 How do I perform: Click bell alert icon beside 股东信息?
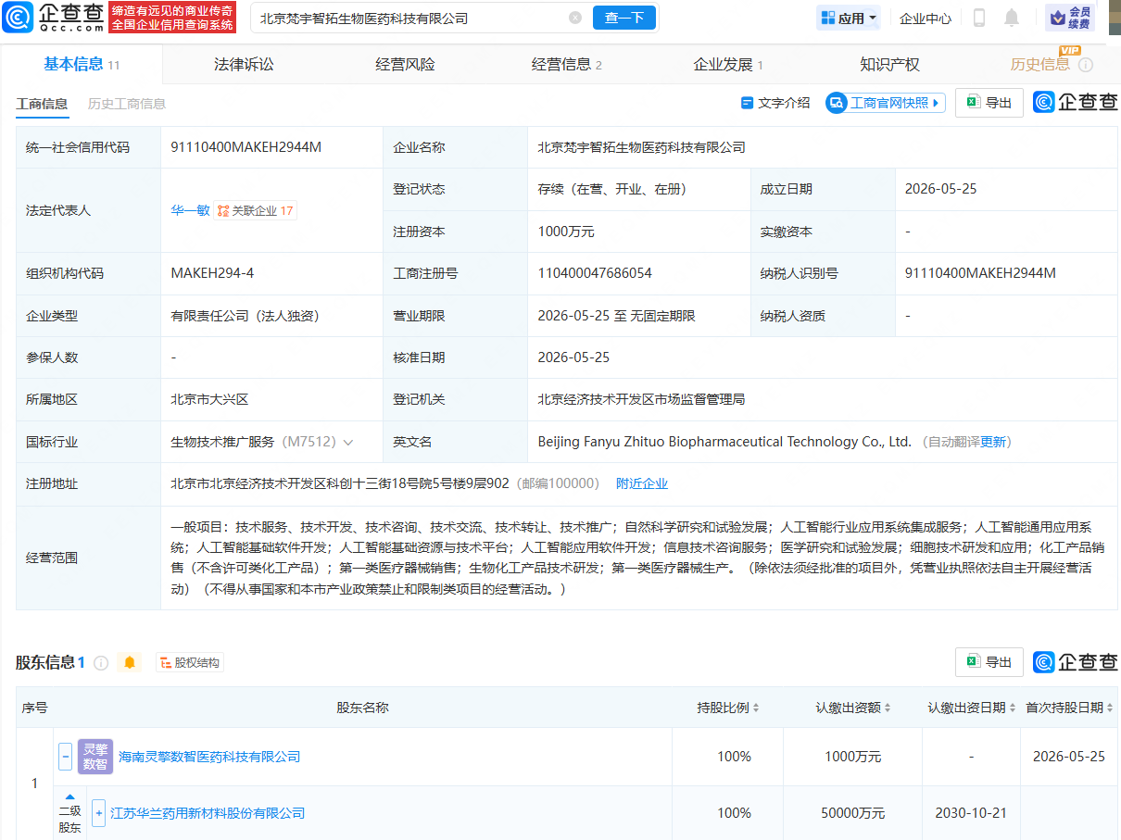pos(130,662)
